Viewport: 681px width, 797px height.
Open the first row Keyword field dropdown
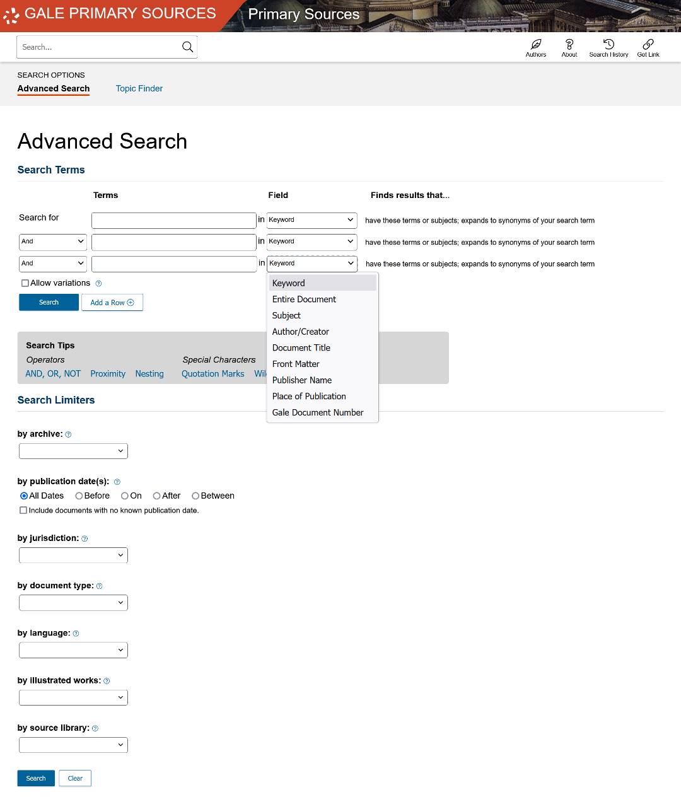[x=312, y=220]
